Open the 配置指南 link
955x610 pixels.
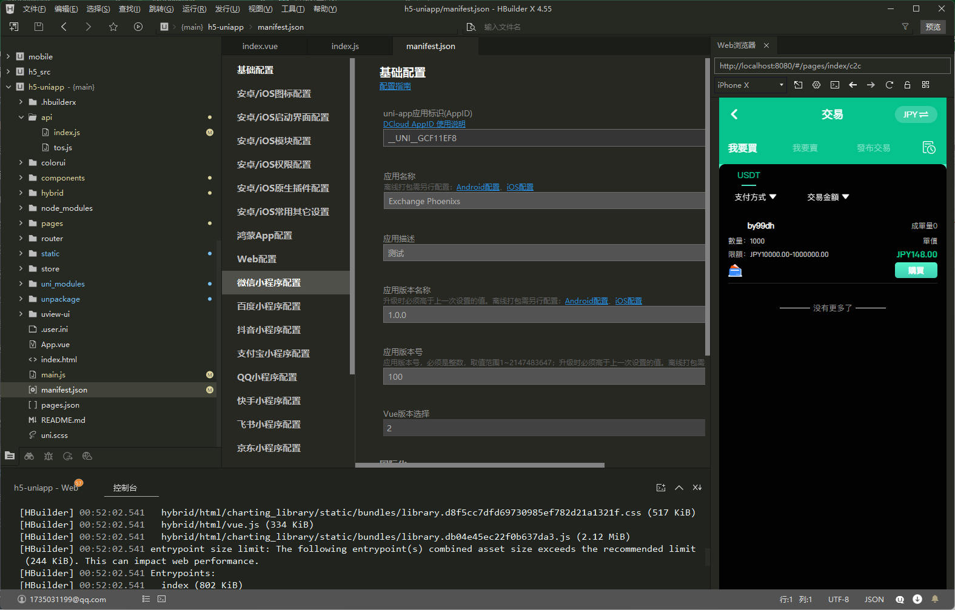coord(395,86)
